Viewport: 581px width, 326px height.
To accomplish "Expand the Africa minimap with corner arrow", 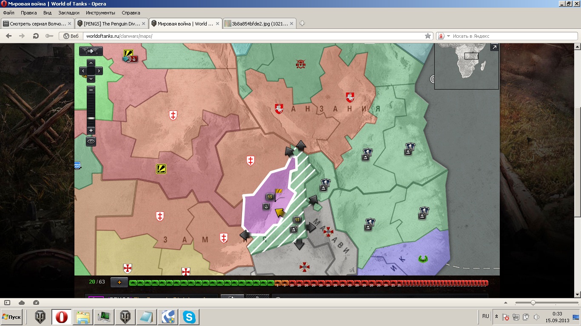I will pyautogui.click(x=494, y=47).
